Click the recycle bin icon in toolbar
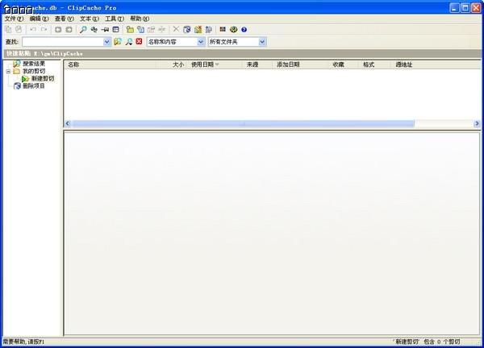 click(x=187, y=30)
